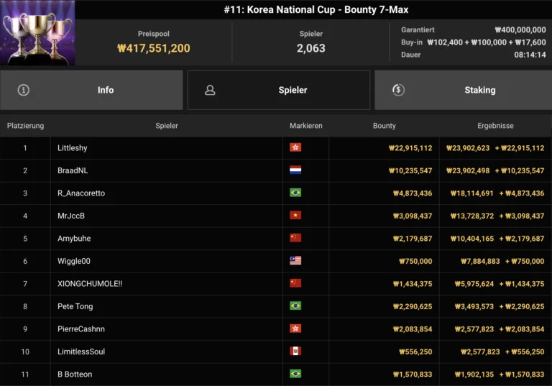Click Amybuhe's result ₩10,404,165
Image resolution: width=552 pixels, height=386 pixels.
click(x=472, y=239)
